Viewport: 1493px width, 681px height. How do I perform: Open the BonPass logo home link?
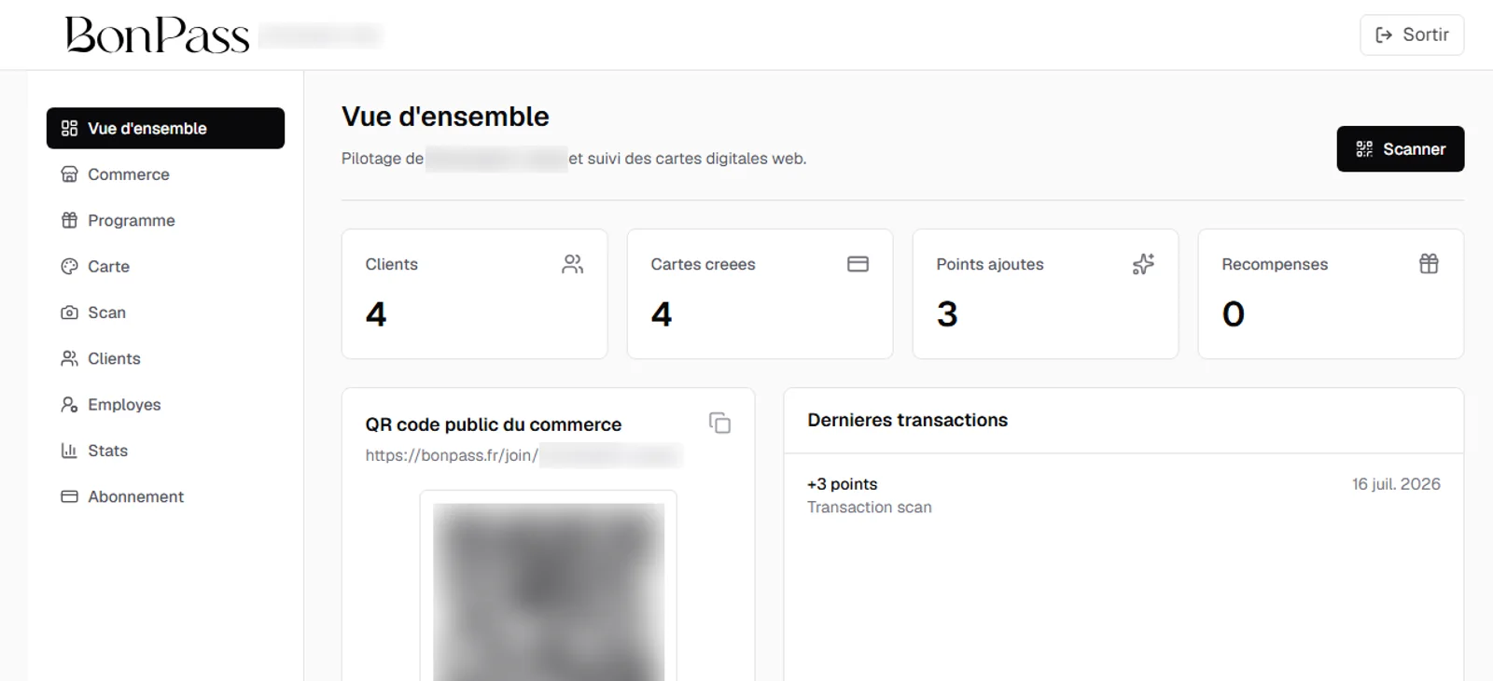pyautogui.click(x=157, y=35)
